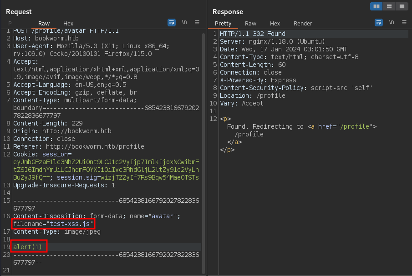Viewport: 412px width, 276px height.
Task: Switch to Request Hex tab
Action: 68,23
